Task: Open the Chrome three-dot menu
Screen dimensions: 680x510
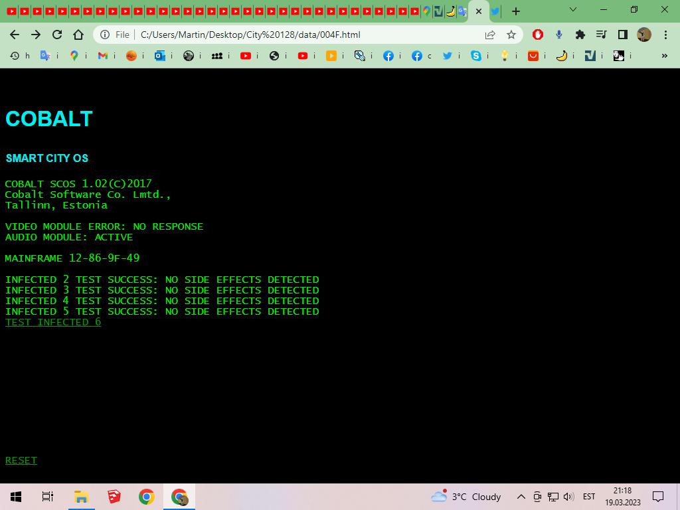Action: 665,35
